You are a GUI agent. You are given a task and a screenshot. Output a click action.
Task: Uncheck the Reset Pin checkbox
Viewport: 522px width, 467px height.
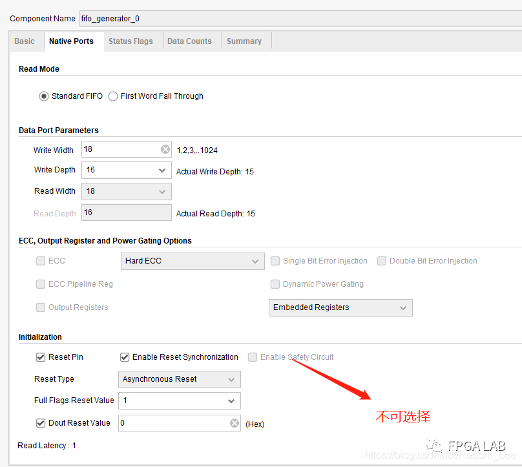[x=41, y=357]
